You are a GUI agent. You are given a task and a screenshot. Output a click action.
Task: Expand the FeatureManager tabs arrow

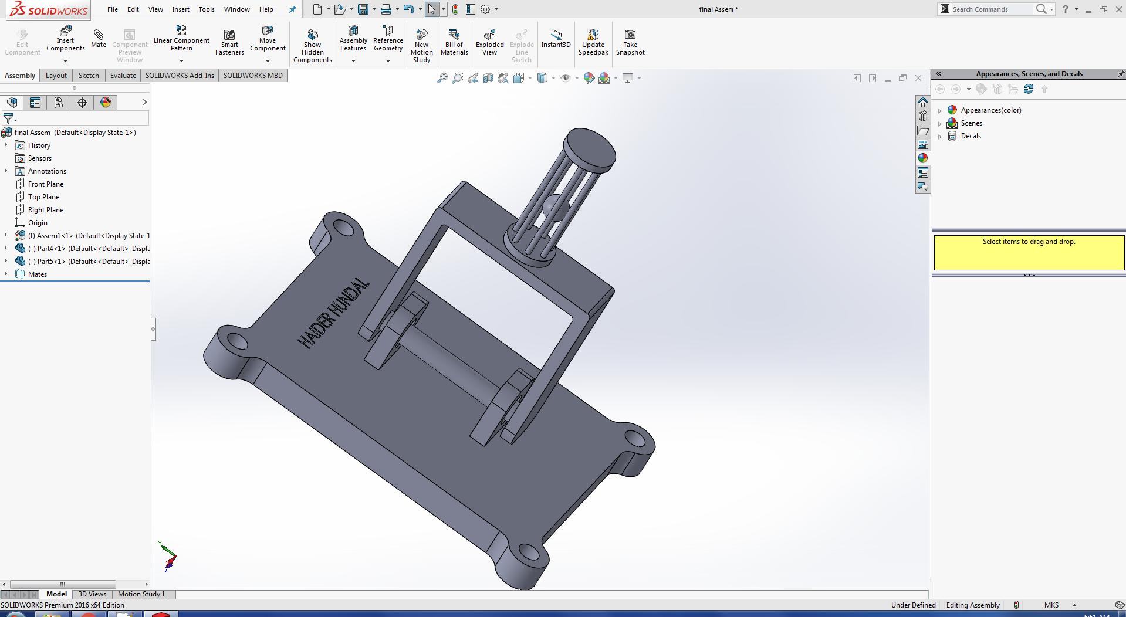click(x=144, y=103)
